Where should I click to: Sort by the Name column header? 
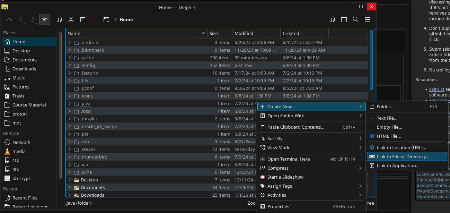[136, 33]
